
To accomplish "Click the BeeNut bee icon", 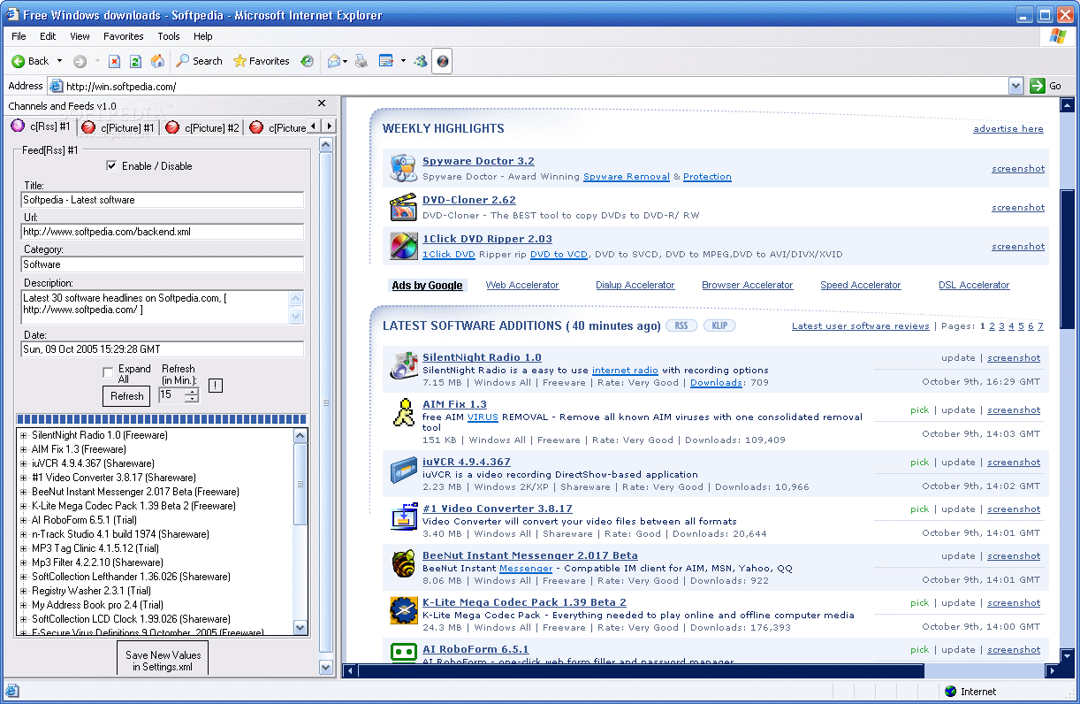I will click(404, 562).
